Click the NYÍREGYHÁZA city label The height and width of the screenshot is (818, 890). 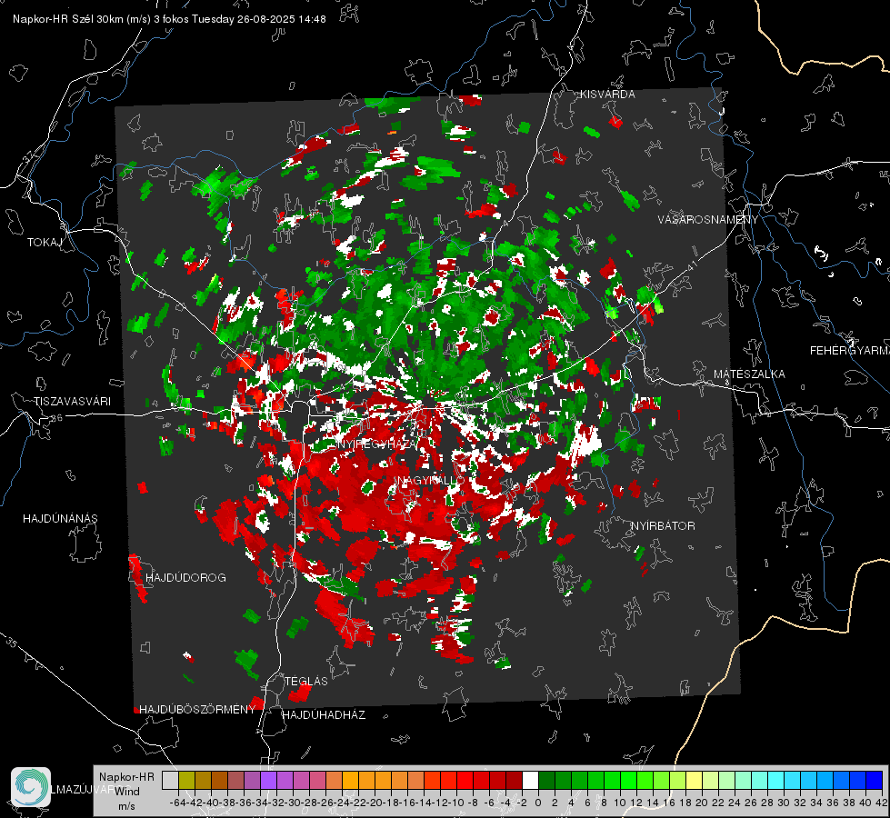coord(377,444)
